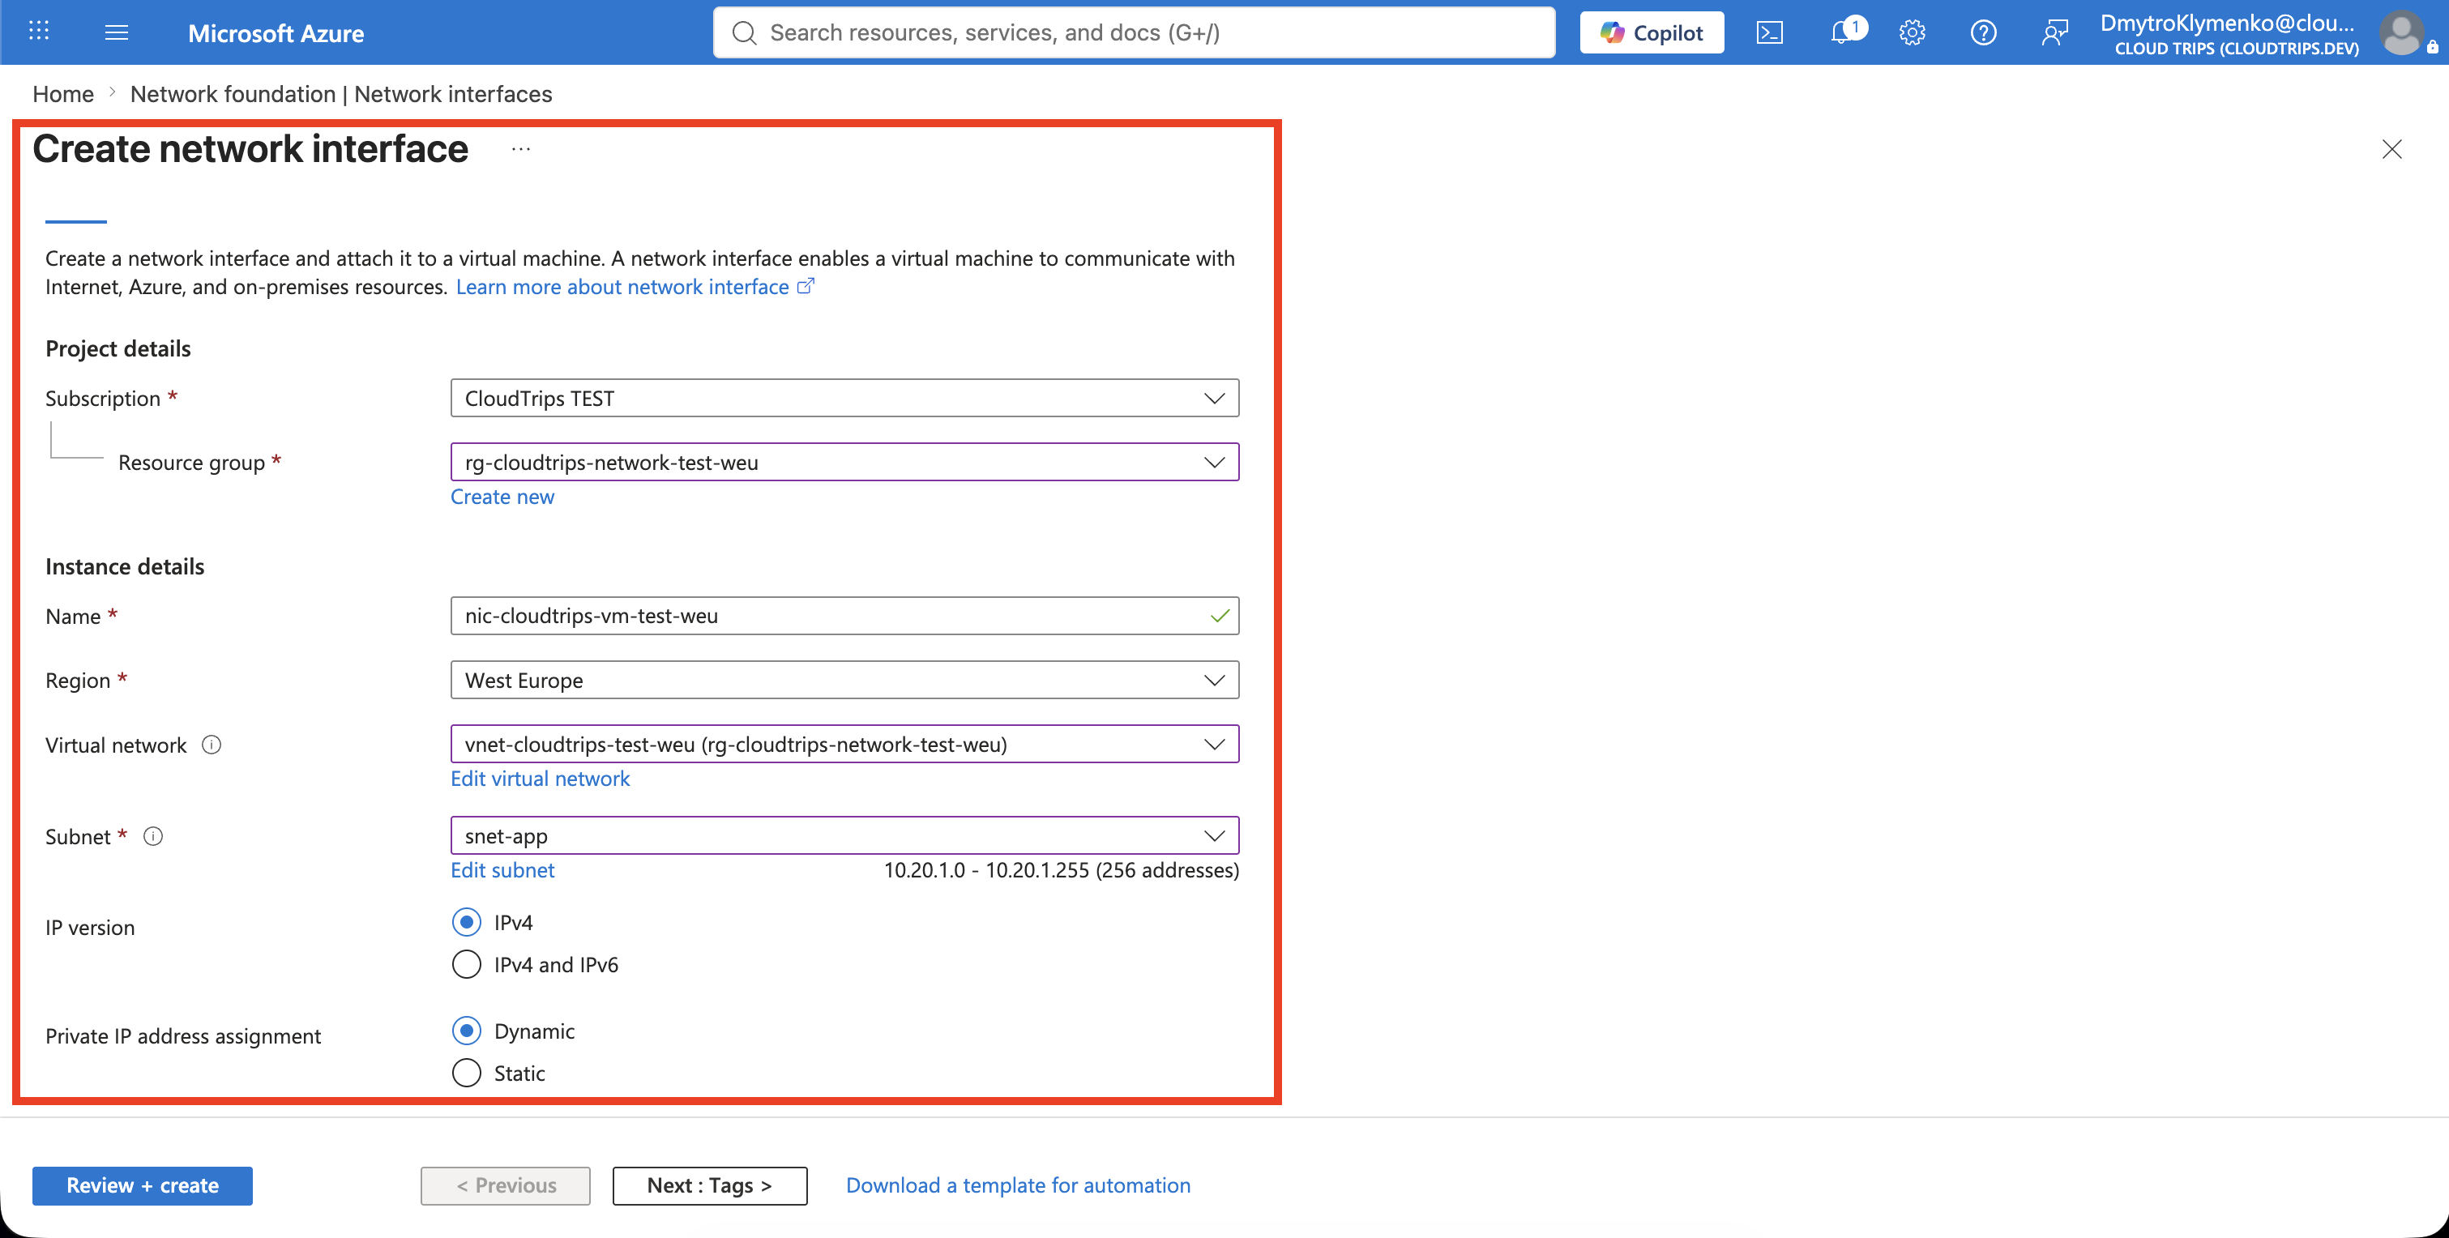Click the Previous button
Viewport: 2449px width, 1238px height.
(x=506, y=1185)
